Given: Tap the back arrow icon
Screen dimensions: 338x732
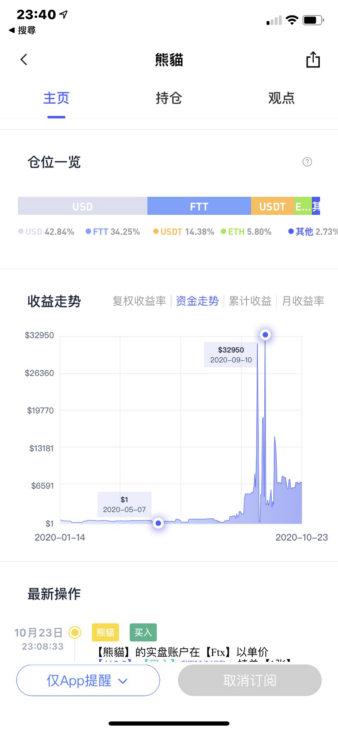Looking at the screenshot, I should click(x=24, y=60).
